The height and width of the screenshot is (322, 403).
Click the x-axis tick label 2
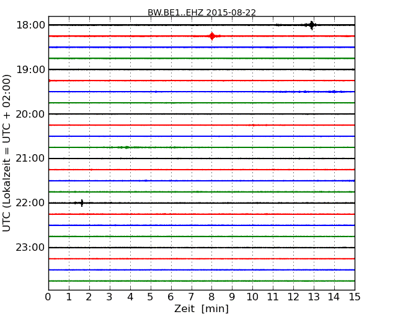tap(89, 297)
